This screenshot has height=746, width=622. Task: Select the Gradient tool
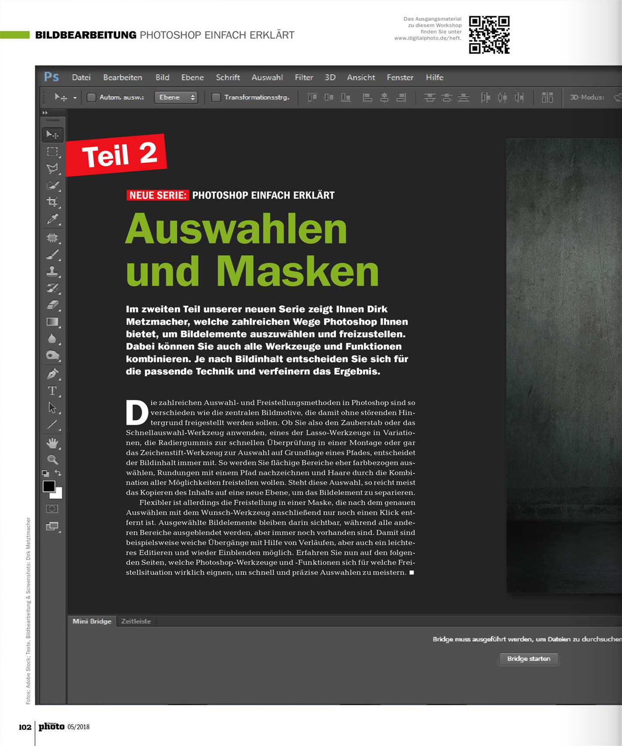pyautogui.click(x=52, y=322)
